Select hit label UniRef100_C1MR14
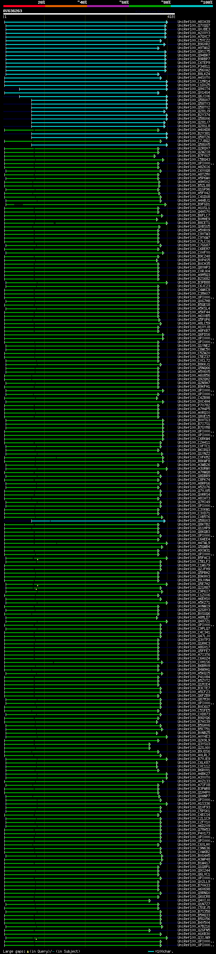The image size is (216, 954). coord(194,82)
